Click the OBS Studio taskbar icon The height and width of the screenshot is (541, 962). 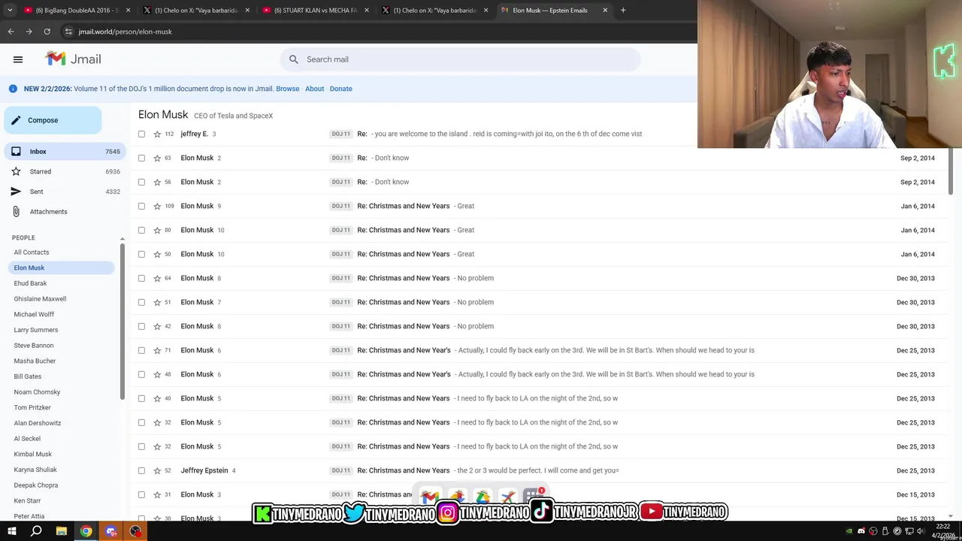point(135,531)
